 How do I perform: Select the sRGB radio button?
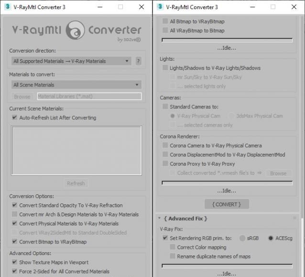coord(242,238)
